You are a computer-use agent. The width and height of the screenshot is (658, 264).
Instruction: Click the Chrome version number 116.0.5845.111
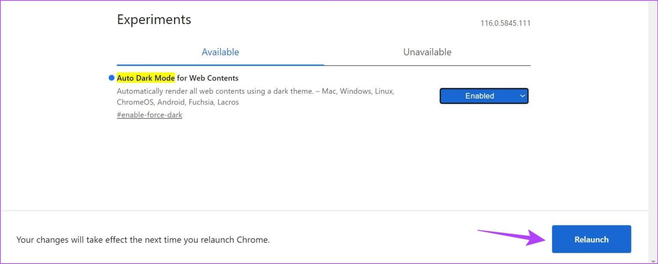[505, 23]
